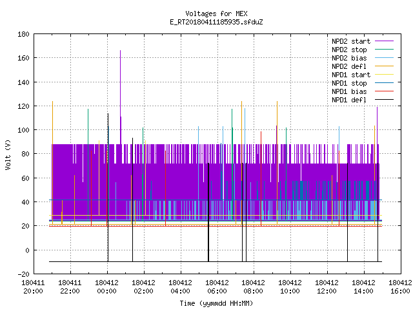Image resolution: width=413 pixels, height=309 pixels.
Task: Click the dark blue NPD1 stop legend line
Action: 384,83
